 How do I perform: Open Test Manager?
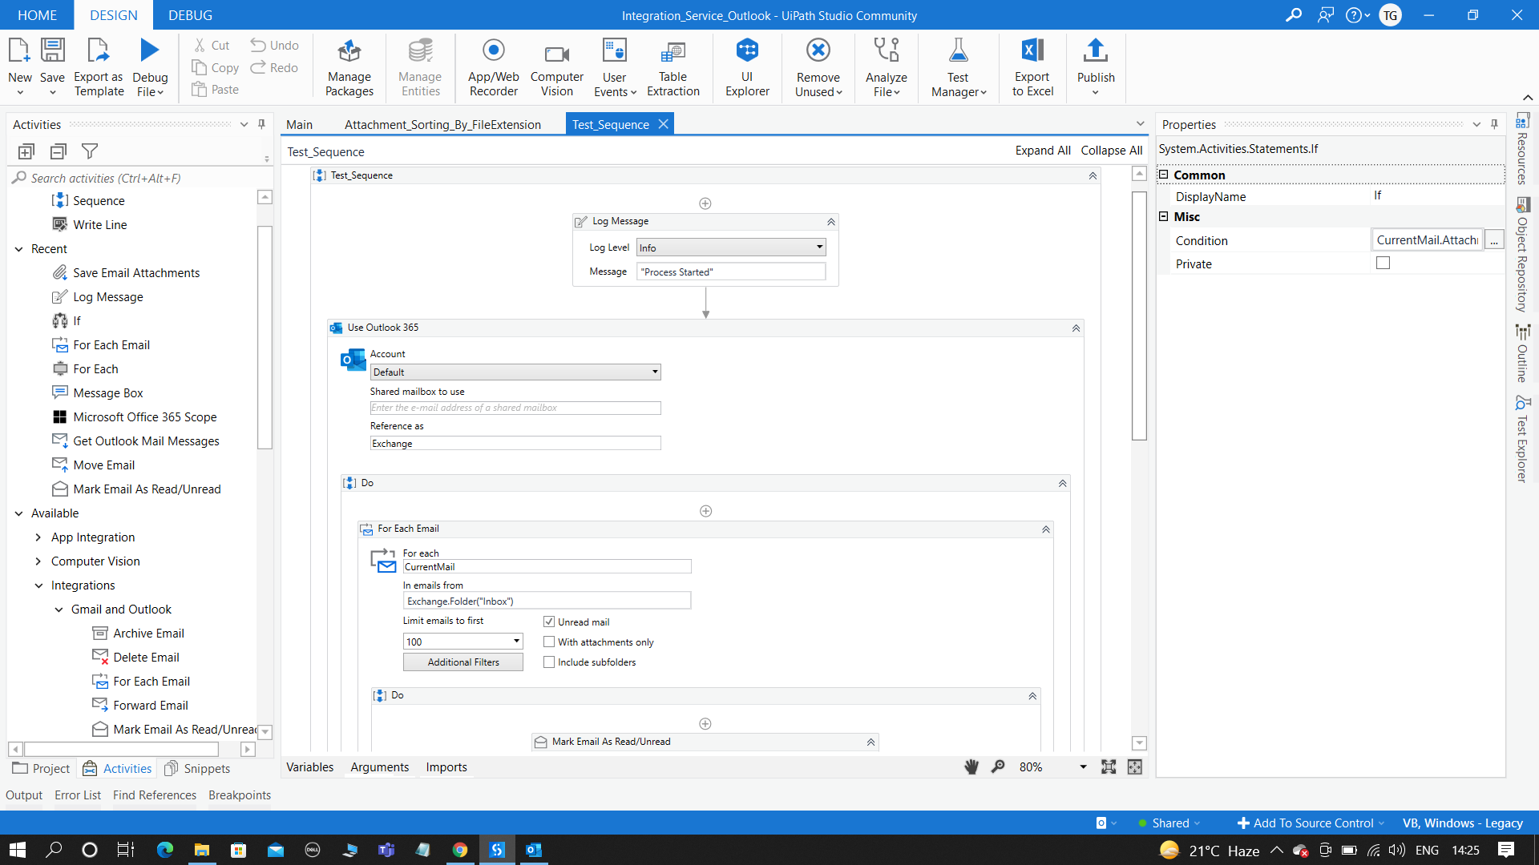958,68
